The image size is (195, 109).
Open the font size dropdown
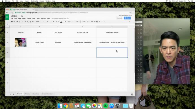[x=49, y=22]
